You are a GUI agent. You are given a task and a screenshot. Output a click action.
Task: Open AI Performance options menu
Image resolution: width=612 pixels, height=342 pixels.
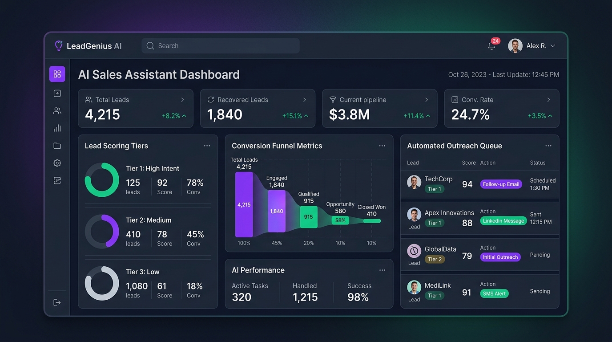click(x=382, y=270)
